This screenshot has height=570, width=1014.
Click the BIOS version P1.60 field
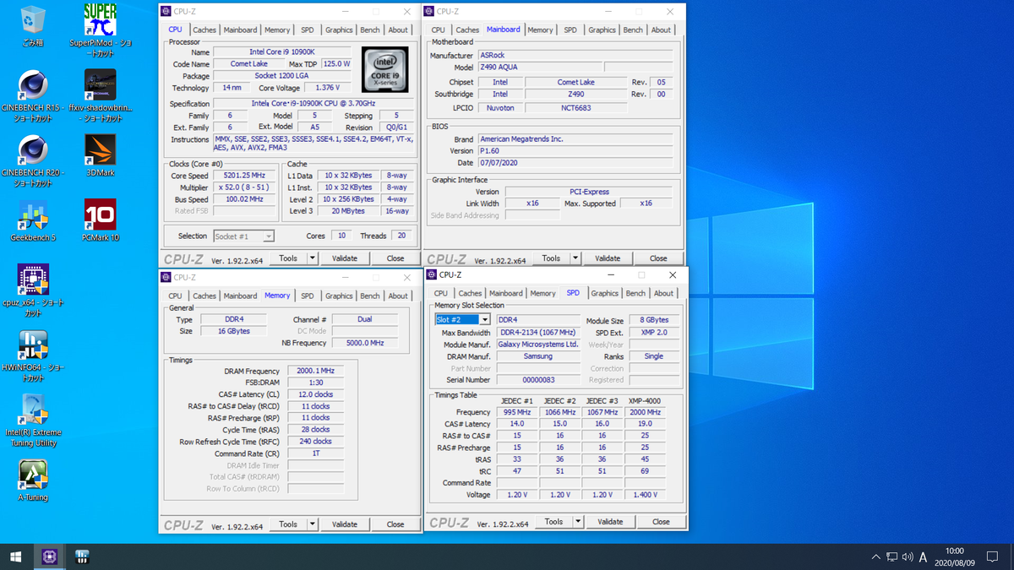coord(575,150)
